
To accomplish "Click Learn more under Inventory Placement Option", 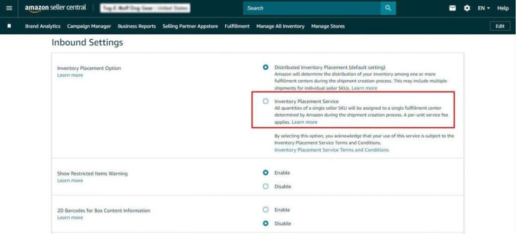I will point(70,75).
